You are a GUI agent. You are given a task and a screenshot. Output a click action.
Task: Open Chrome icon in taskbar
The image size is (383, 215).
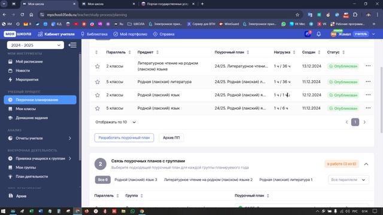point(142,211)
